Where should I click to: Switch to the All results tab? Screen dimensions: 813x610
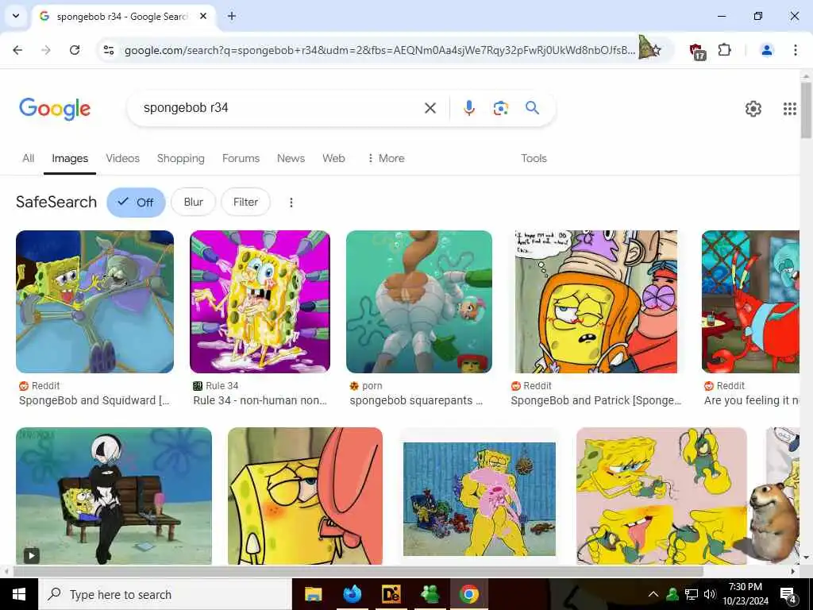pyautogui.click(x=29, y=158)
